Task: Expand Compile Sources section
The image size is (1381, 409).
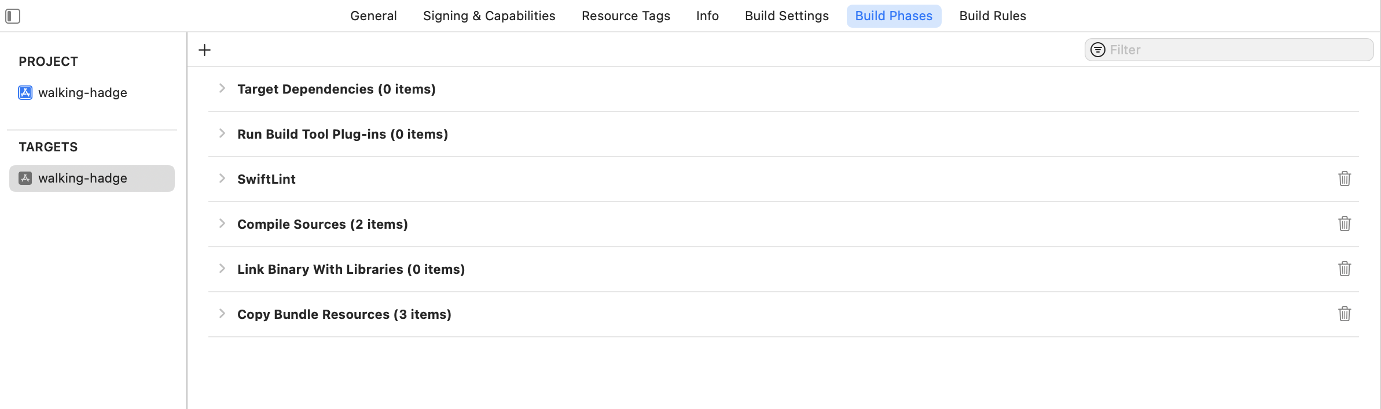Action: click(222, 224)
